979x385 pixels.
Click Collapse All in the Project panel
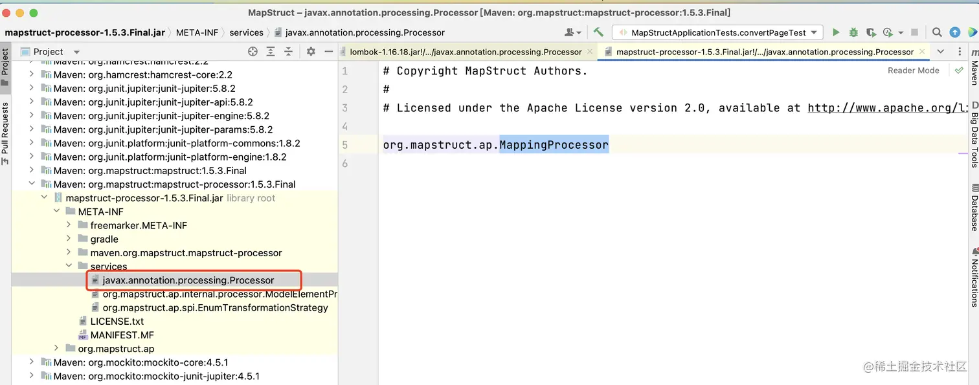click(x=288, y=52)
